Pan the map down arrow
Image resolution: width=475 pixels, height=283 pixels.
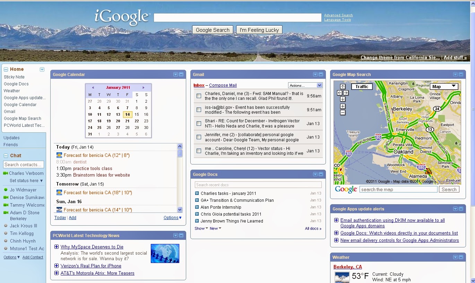(x=343, y=99)
